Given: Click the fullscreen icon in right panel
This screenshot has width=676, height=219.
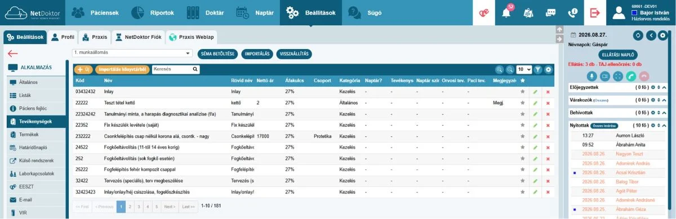Looking at the screenshot, I should point(618,76).
